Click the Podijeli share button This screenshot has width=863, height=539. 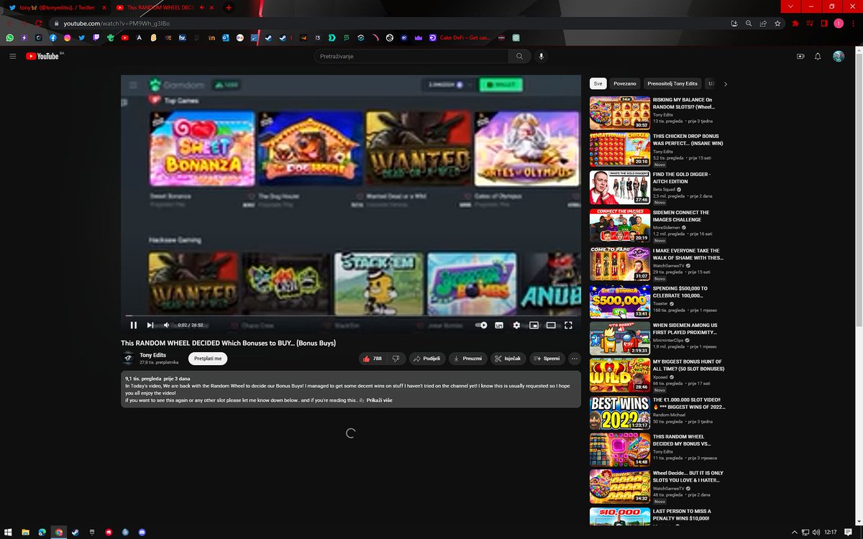point(426,358)
